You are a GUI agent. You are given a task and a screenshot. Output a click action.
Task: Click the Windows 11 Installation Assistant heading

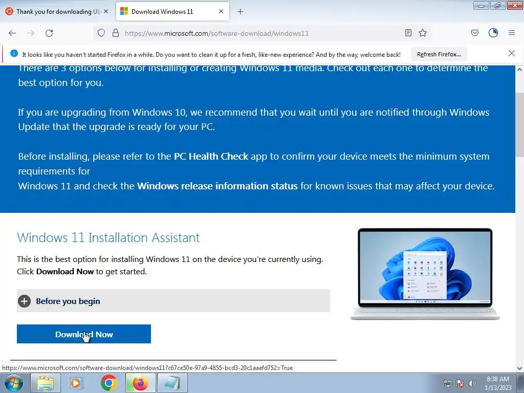click(108, 237)
